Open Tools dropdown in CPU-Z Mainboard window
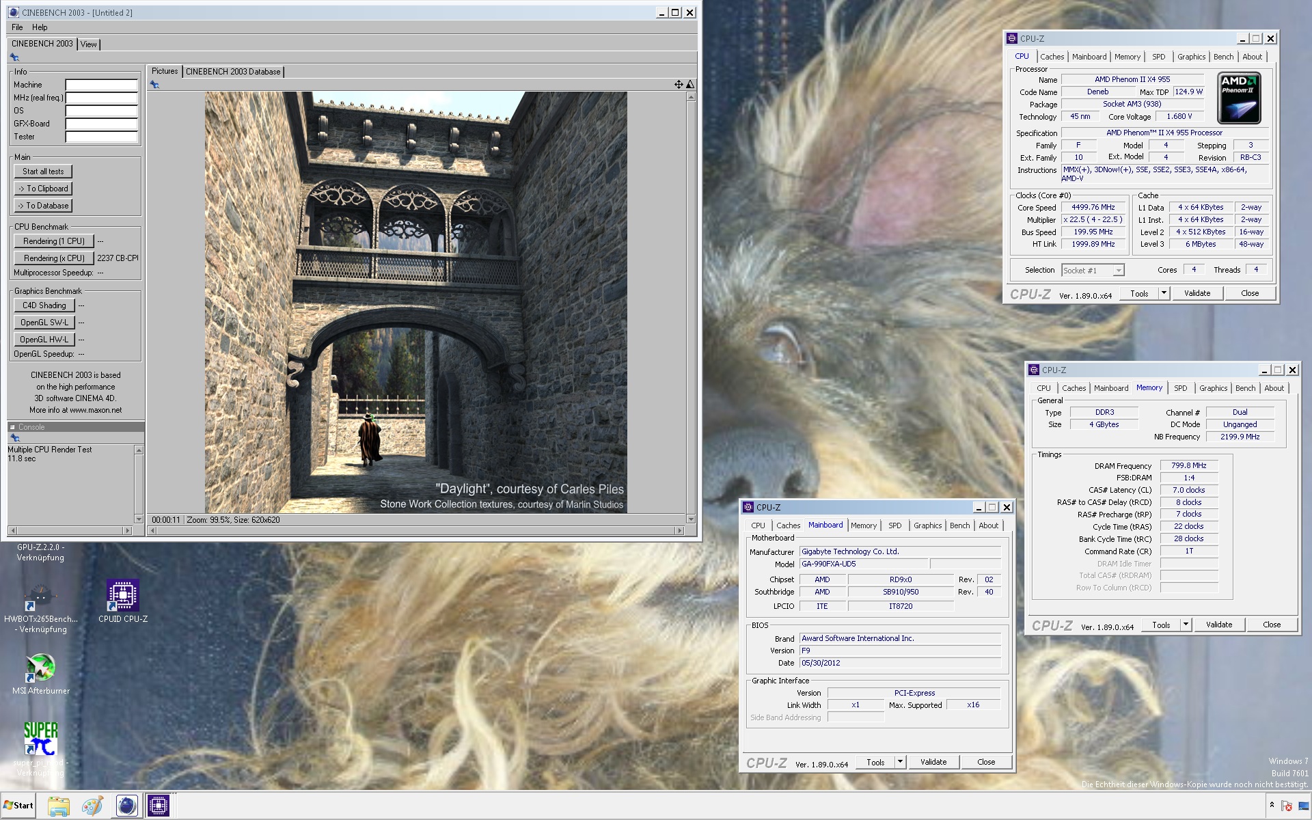Screen dimensions: 1312x820 900,762
